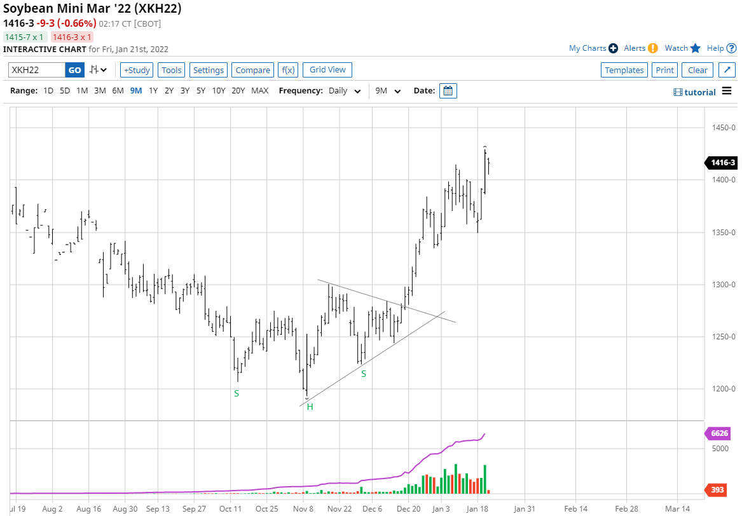Click the 1416-3 current price label
Screen dimensions: 742x516
pos(721,163)
